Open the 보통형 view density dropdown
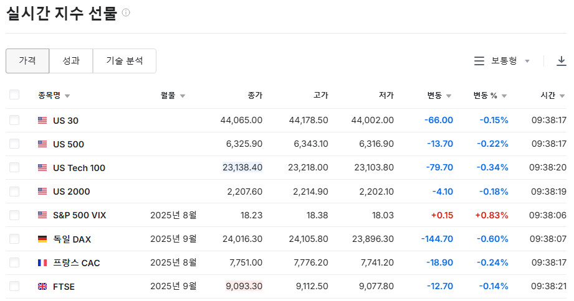Screen dimensions: 574x301 (510, 61)
